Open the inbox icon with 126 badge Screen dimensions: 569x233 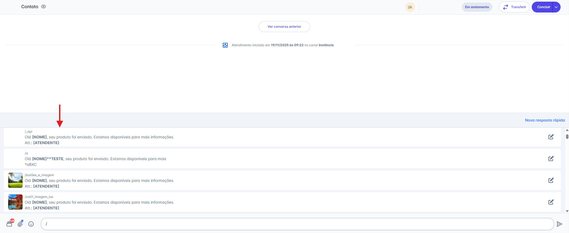point(10,224)
